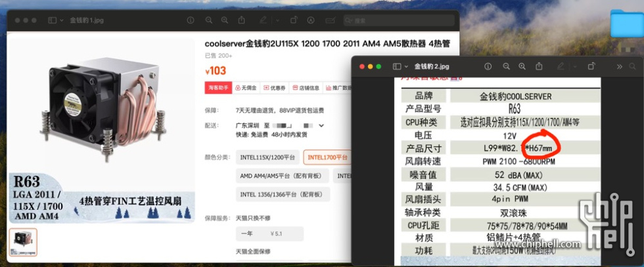
Task: Click the 34.5 CFM(MAX) airflow cell
Action: (x=525, y=188)
